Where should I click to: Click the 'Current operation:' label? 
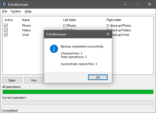14,98
